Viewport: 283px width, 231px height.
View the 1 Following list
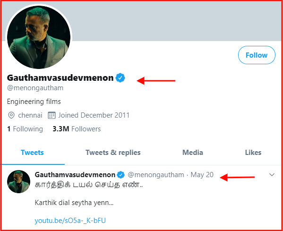[25, 129]
